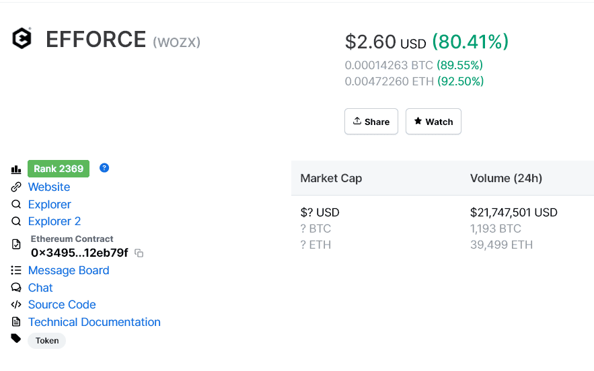
Task: Click the 1,193 BTC volume value
Action: click(x=496, y=229)
